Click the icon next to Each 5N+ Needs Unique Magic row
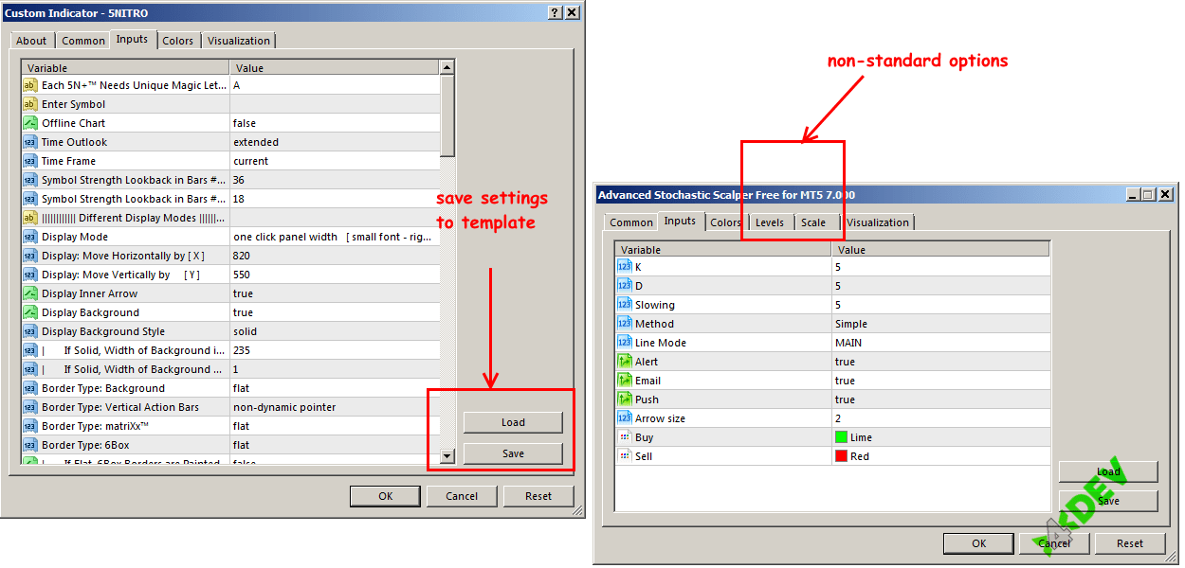This screenshot has width=1185, height=568. [x=29, y=85]
